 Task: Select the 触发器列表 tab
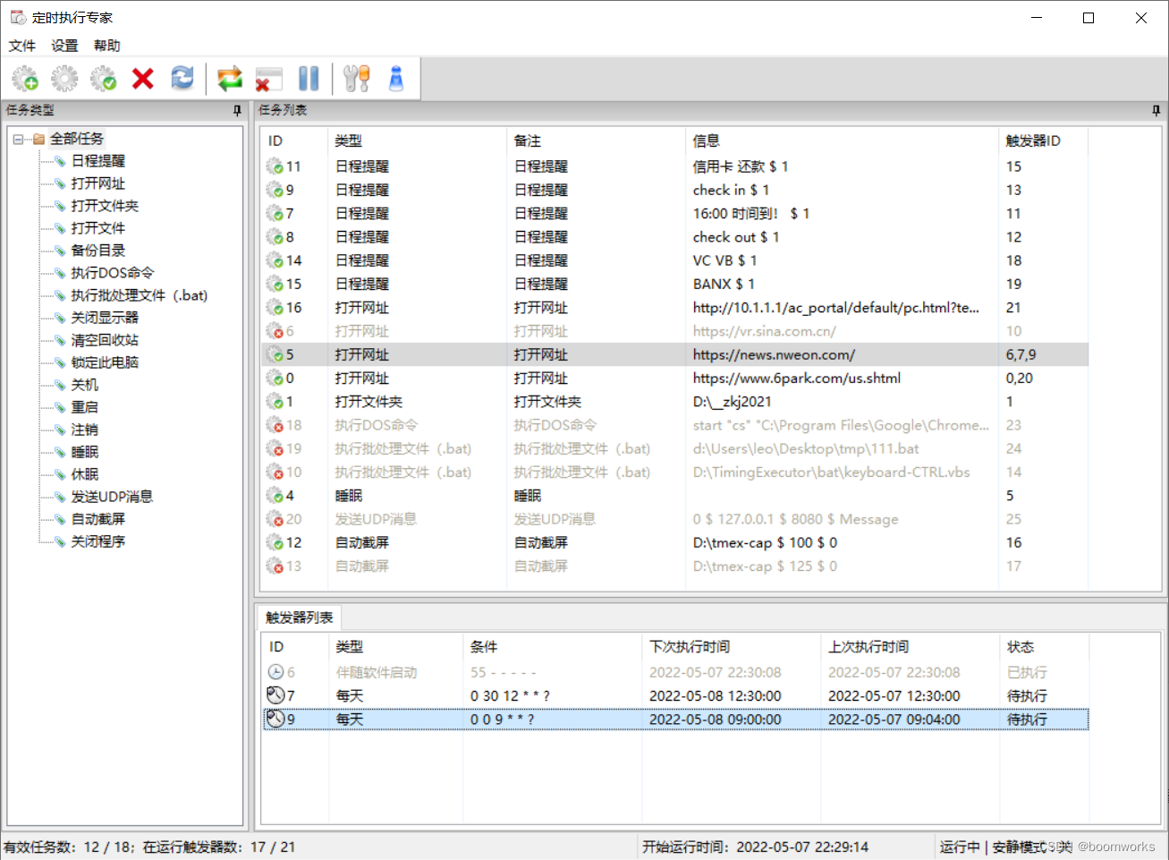[x=299, y=617]
